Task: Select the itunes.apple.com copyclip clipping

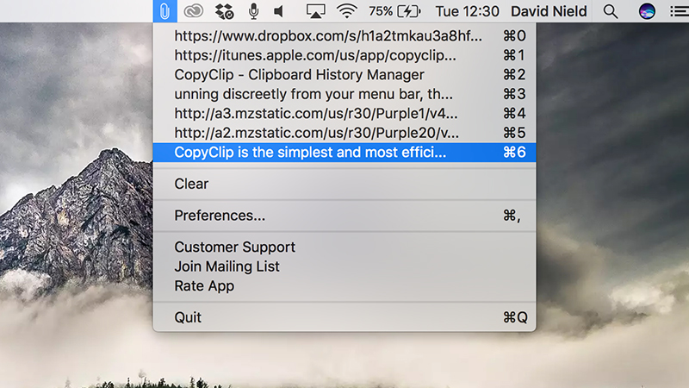Action: (x=344, y=55)
